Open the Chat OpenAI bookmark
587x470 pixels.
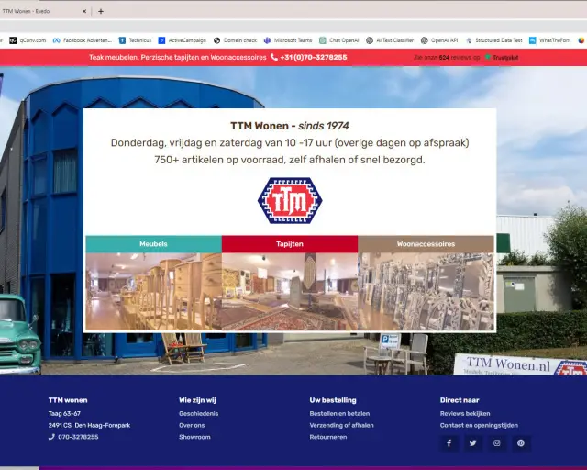(x=339, y=40)
